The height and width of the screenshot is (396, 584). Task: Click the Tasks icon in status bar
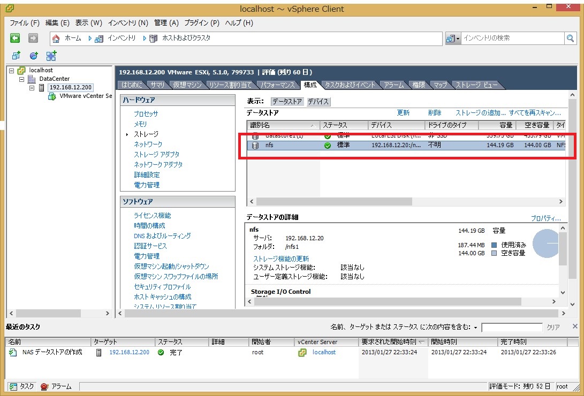(13, 387)
